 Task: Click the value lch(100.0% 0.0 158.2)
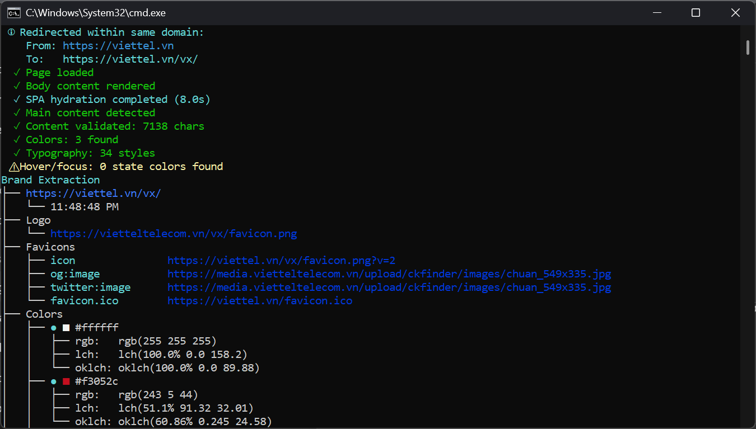pyautogui.click(x=183, y=355)
